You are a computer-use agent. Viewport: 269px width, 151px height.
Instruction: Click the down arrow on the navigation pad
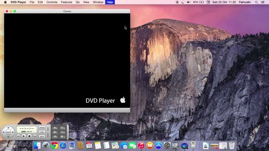(x=8, y=137)
